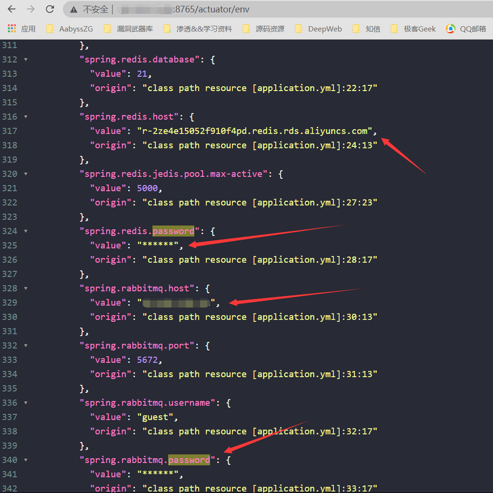
Task: Click the redis database value 21
Action: pyautogui.click(x=142, y=74)
